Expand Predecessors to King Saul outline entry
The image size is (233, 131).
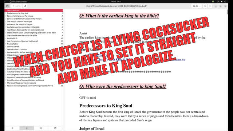(6, 13)
